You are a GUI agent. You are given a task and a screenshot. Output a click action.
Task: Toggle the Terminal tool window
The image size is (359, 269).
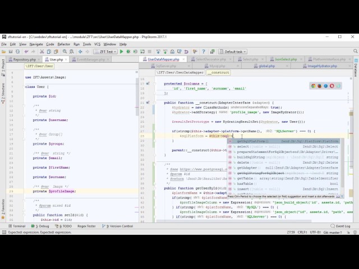[17, 226]
